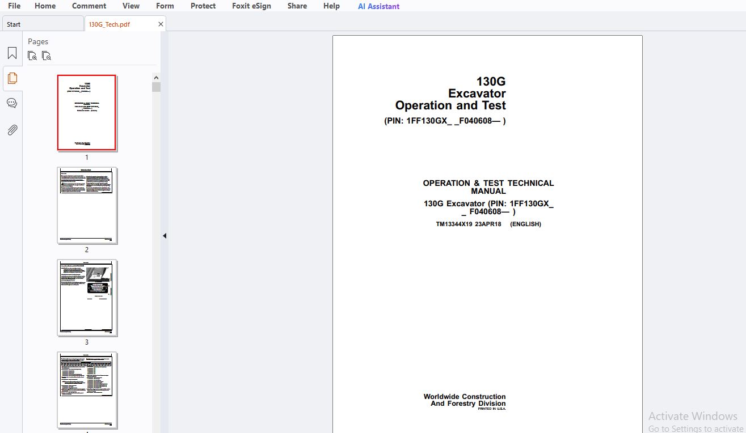Open the Bookmarks panel icon
Viewport: 746px width, 433px height.
(12, 53)
